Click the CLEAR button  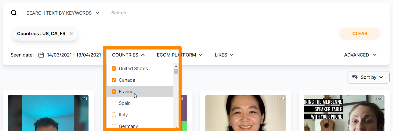[360, 34]
